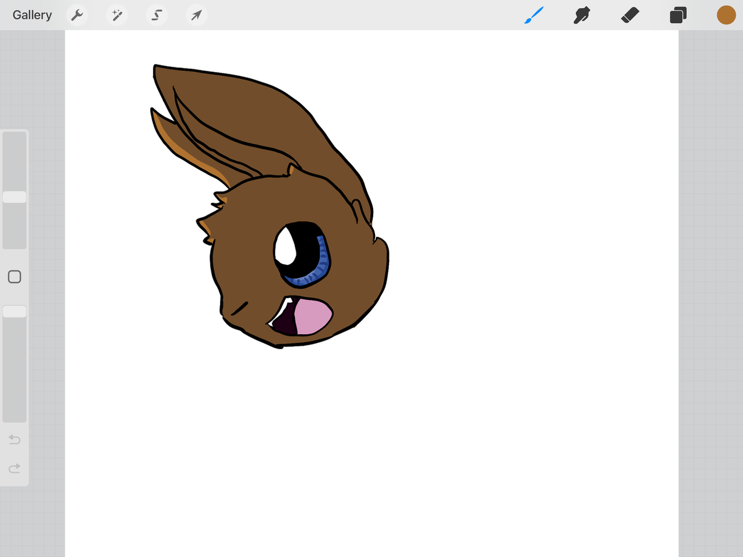Open the Actions wrench menu
Viewport: 743px width, 557px height.
(77, 15)
